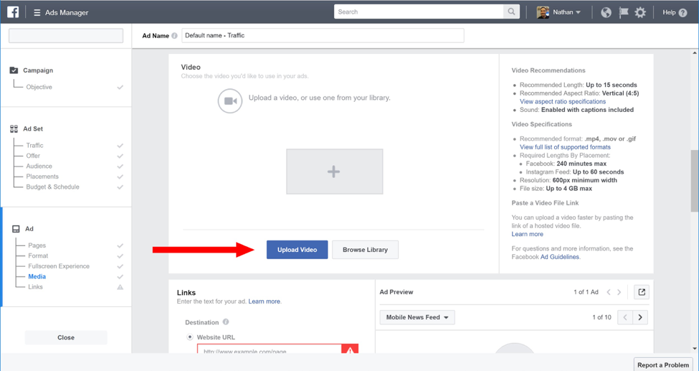Open View aspect ratio specifications link
This screenshot has width=699, height=371.
563,101
